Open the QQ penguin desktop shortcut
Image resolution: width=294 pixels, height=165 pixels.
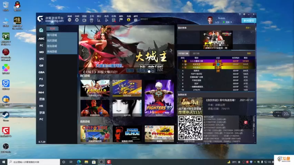[17, 6]
